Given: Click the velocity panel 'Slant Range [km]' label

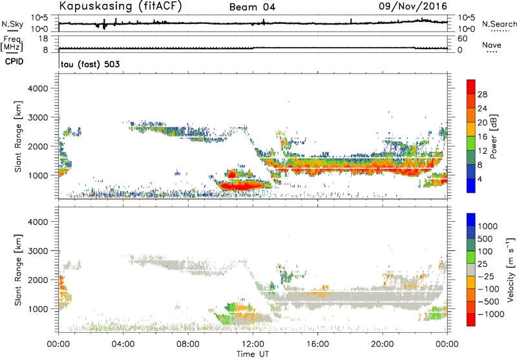Looking at the screenshot, I should (x=18, y=269).
